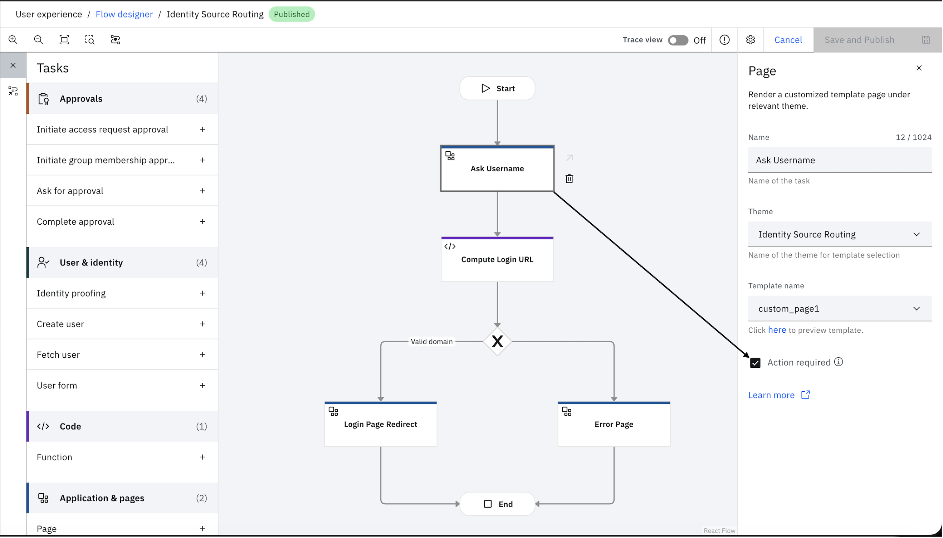Click the zoom out magnifier icon
The image size is (943, 538).
click(38, 40)
